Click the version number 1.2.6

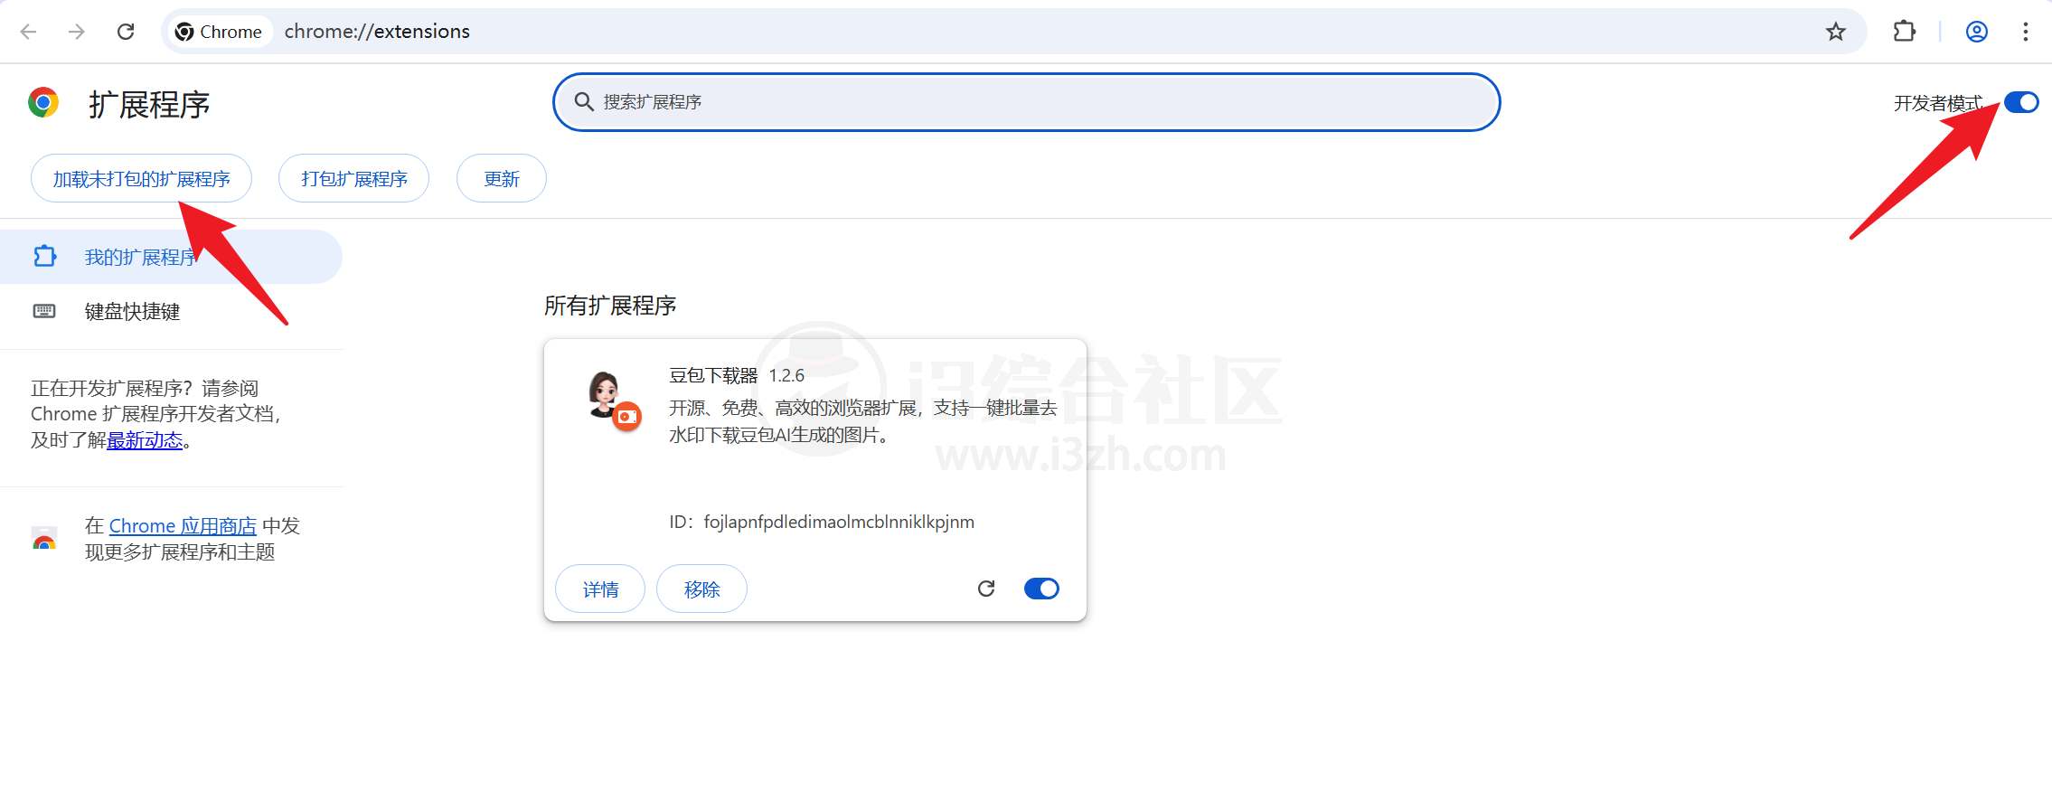786,375
